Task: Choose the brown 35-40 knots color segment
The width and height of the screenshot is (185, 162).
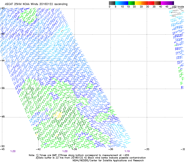Action: (157, 3)
